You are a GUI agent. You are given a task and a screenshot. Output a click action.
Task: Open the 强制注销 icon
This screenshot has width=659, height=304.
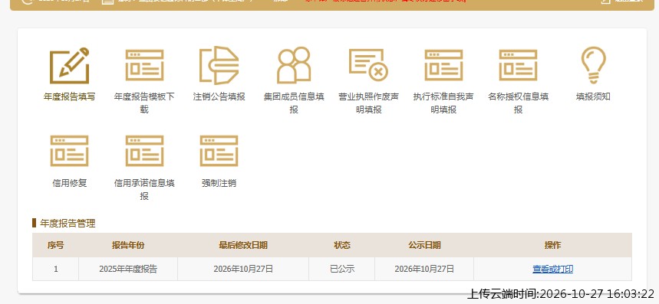(x=219, y=151)
